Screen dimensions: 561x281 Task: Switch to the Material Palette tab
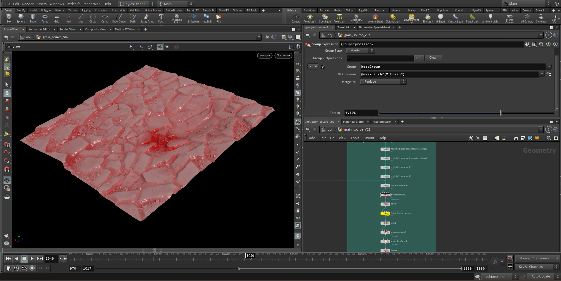[x=353, y=122]
